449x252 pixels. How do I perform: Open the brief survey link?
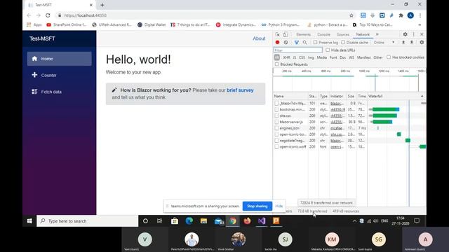[x=240, y=90]
